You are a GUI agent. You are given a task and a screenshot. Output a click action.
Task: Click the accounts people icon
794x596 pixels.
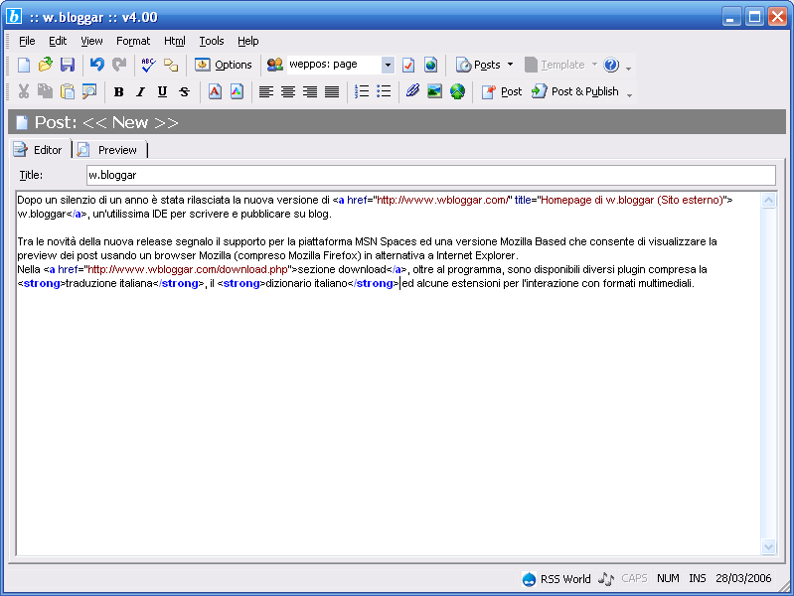pos(274,65)
